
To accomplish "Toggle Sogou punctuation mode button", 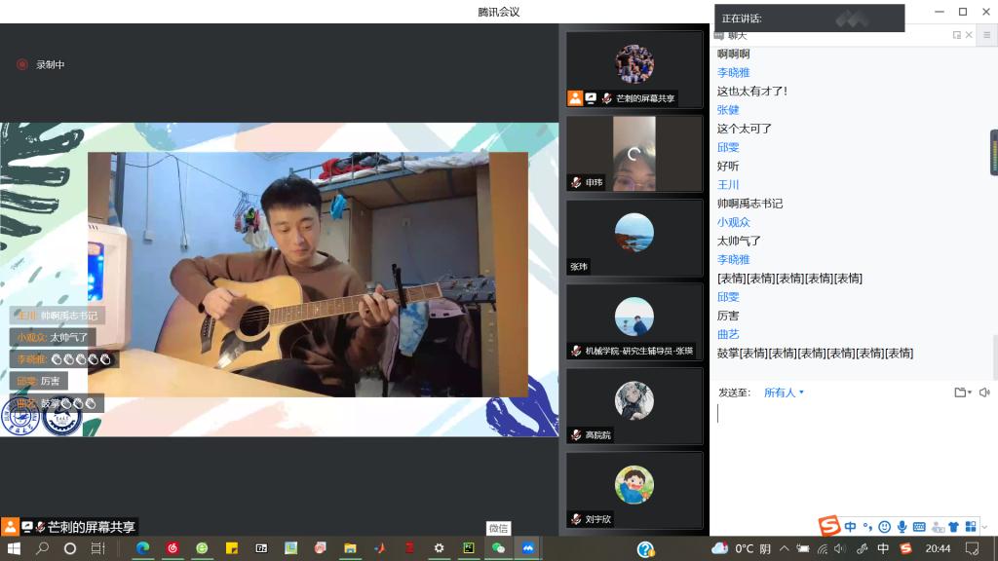I will pyautogui.click(x=867, y=527).
